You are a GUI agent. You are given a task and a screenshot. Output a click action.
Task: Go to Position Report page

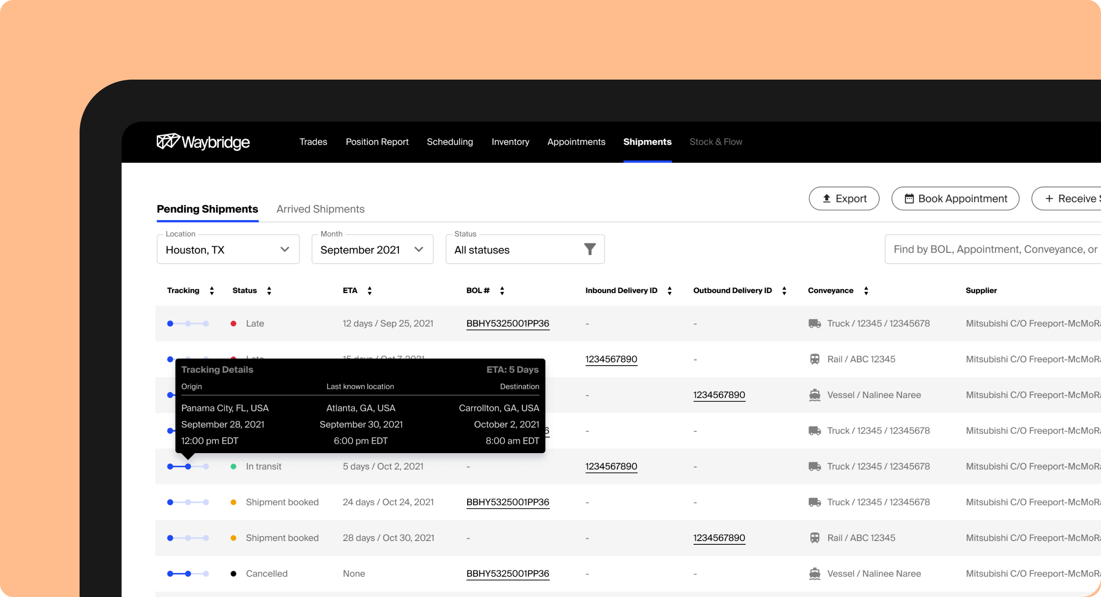pos(376,142)
